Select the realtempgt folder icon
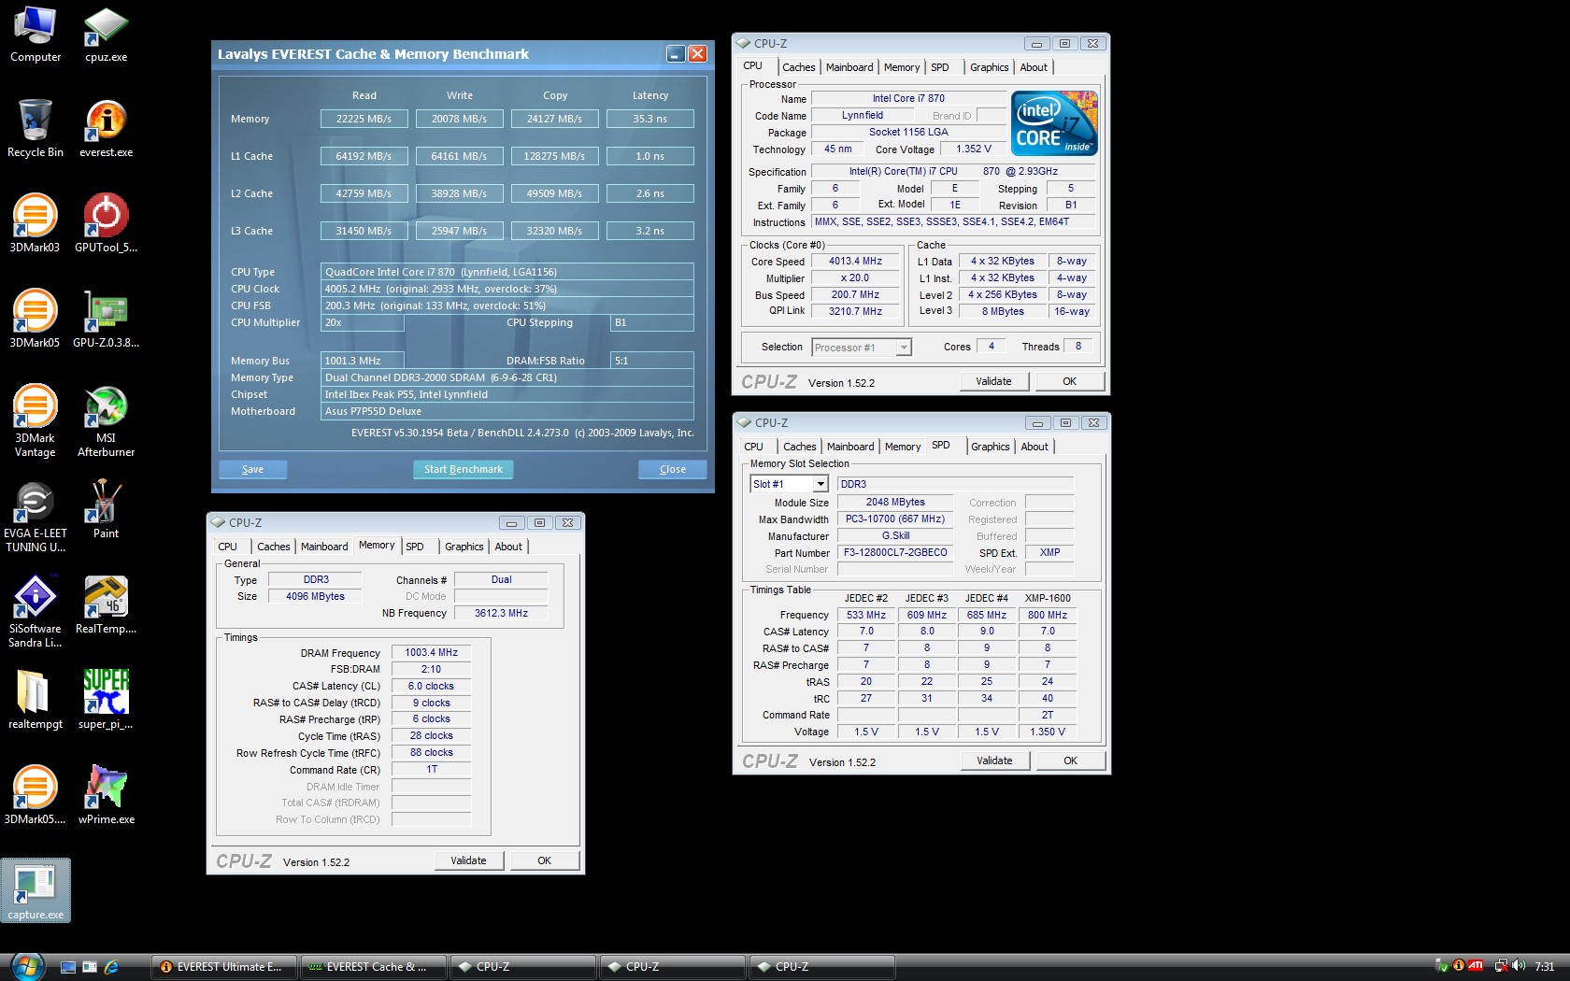 (36, 701)
